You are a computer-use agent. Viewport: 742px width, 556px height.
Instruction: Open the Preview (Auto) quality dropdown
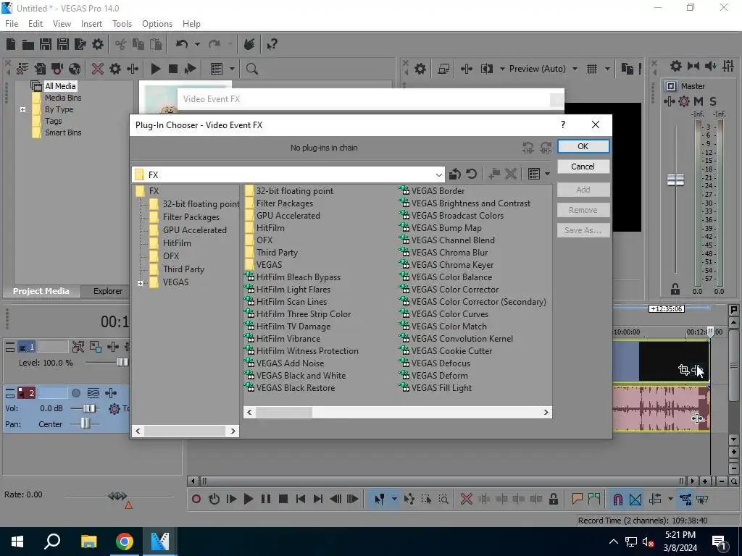click(575, 69)
